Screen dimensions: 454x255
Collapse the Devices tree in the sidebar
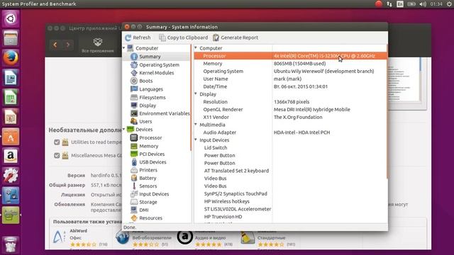(x=124, y=129)
